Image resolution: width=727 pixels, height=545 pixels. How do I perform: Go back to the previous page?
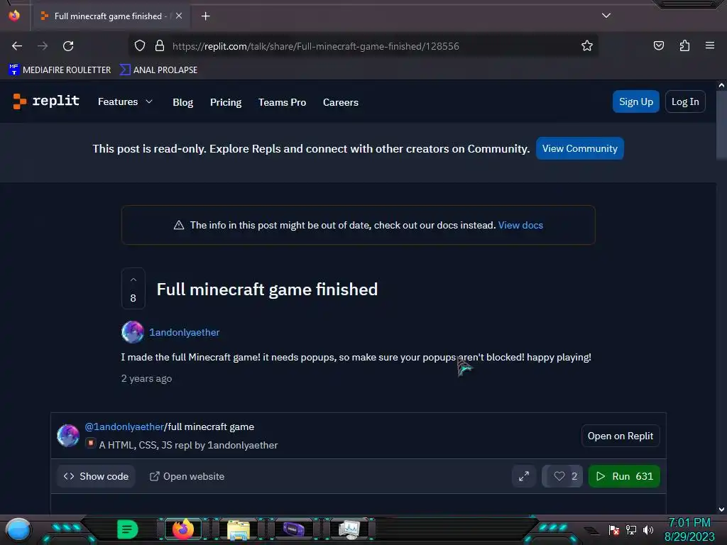(17, 46)
